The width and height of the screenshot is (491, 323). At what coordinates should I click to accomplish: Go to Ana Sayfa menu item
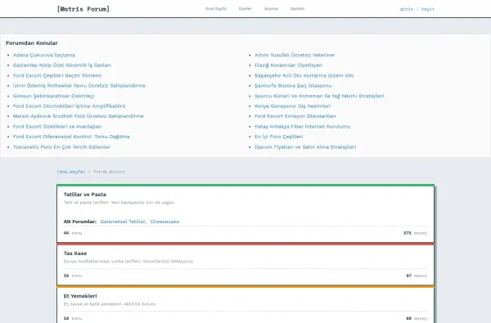tap(216, 9)
